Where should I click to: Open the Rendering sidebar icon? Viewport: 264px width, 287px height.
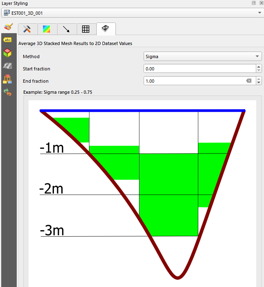8,66
